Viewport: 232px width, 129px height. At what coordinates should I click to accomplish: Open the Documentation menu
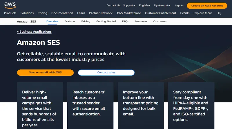tap(62, 13)
